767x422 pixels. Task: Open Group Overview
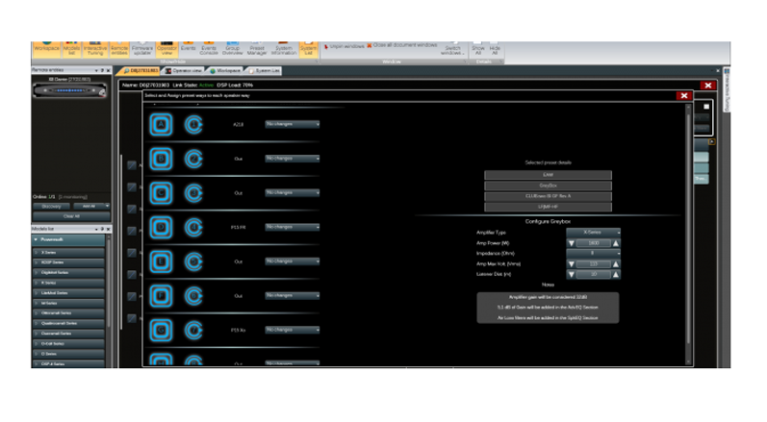pos(232,49)
